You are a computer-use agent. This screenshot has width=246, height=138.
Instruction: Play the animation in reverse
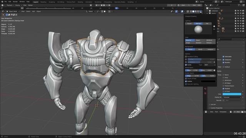point(101,5)
